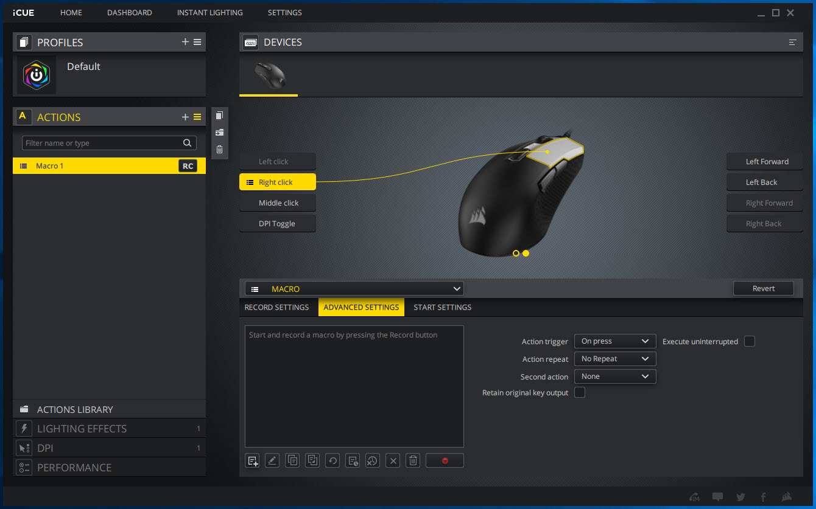Add a new profile with the plus icon

(x=185, y=42)
